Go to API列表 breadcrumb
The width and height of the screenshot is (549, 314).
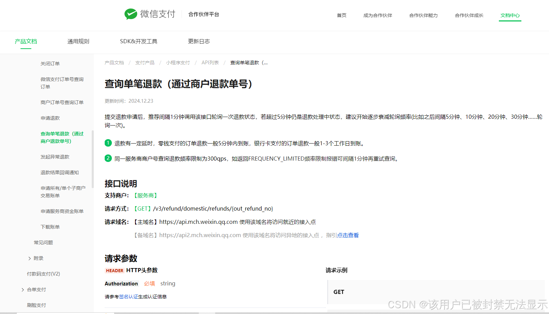click(x=210, y=63)
